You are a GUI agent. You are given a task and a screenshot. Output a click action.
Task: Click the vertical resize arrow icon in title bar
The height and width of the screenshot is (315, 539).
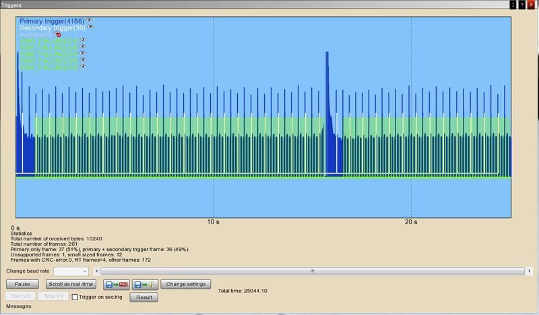point(513,4)
